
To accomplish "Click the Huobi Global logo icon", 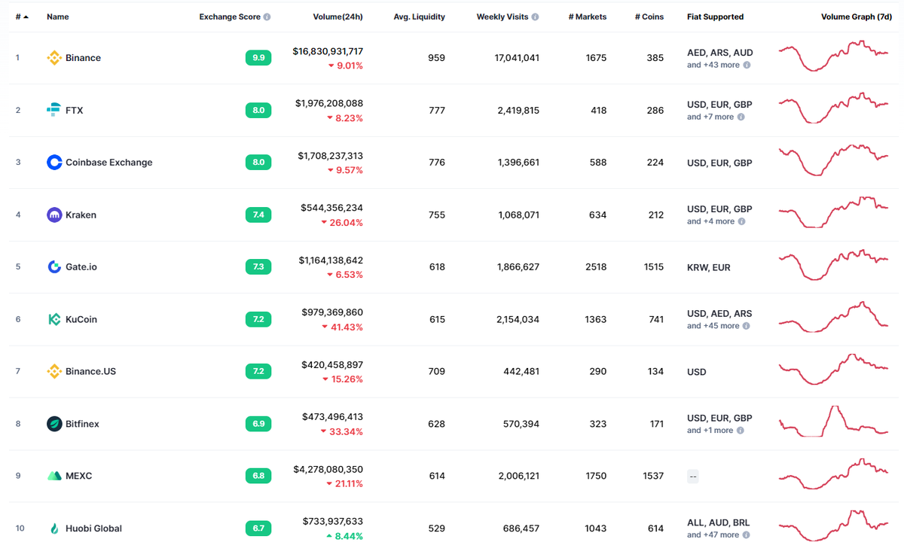I will [x=54, y=528].
